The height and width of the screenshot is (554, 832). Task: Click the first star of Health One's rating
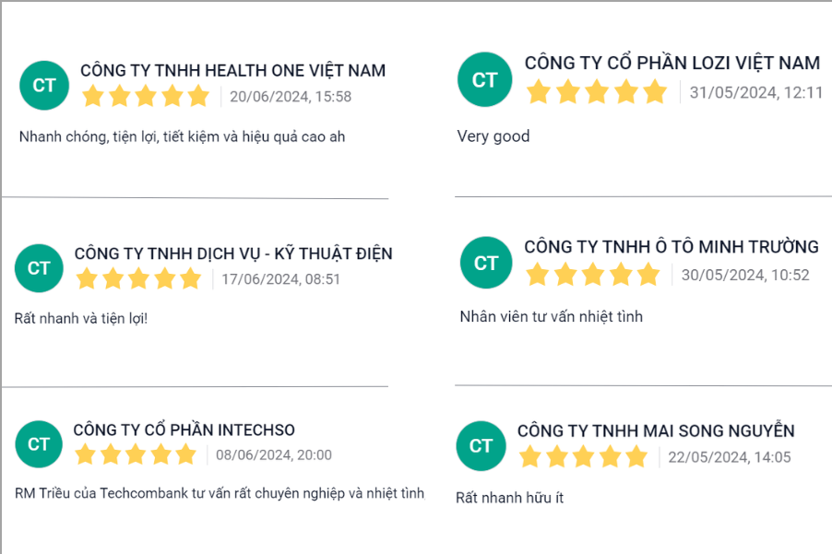93,96
